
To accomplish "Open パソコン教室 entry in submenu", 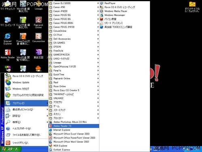I will tap(124, 19).
